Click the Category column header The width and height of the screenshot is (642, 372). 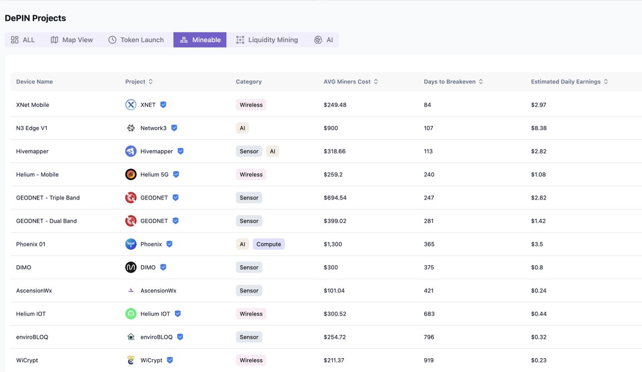249,82
